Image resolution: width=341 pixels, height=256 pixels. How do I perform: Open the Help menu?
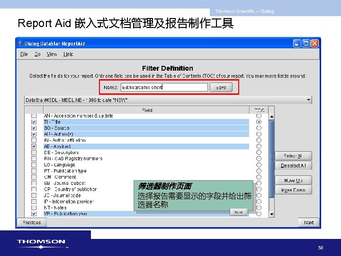(68, 54)
